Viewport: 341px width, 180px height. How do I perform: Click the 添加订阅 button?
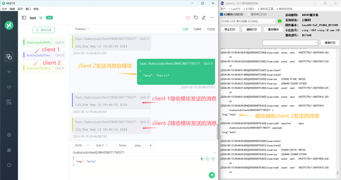(x=44, y=30)
